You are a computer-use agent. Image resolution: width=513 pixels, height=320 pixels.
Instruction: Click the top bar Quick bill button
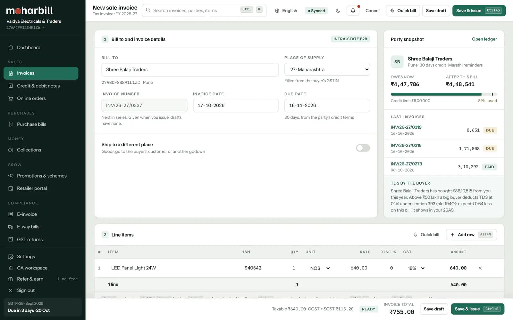point(403,11)
